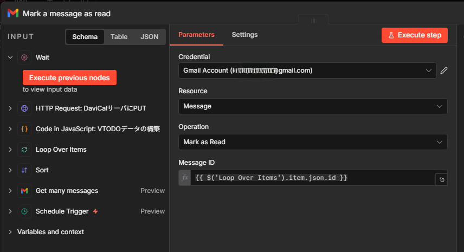464x252 pixels.
Task: Click the 'Mark a message as read' title
Action: pyautogui.click(x=67, y=14)
